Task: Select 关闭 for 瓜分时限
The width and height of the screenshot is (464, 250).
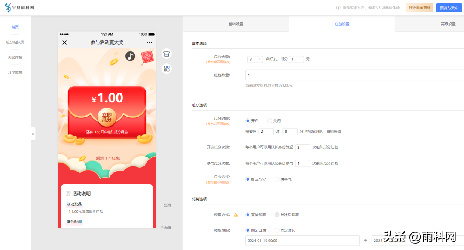Action: click(270, 121)
